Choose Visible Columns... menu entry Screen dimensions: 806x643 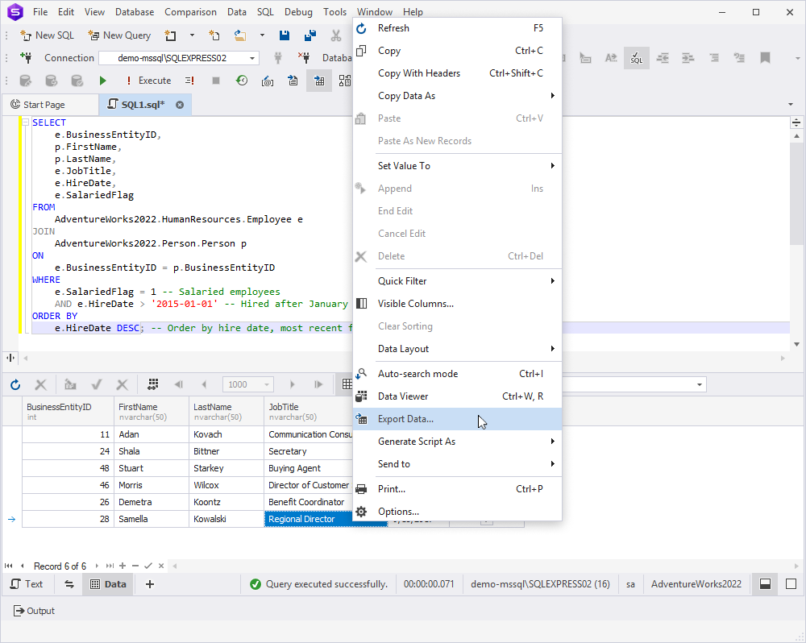458,303
